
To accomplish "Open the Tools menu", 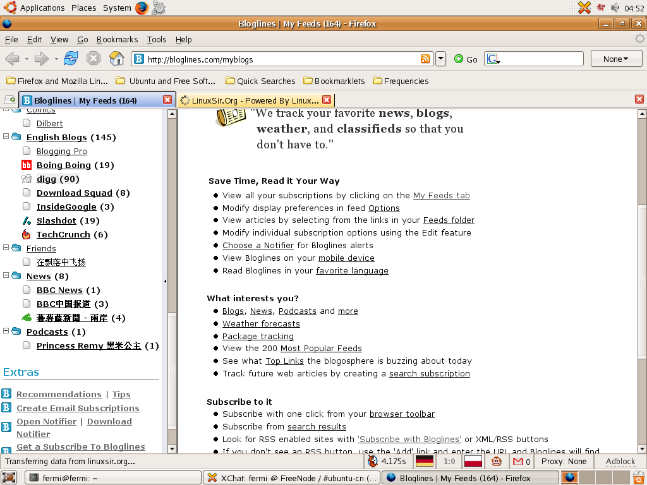I will coord(157,40).
